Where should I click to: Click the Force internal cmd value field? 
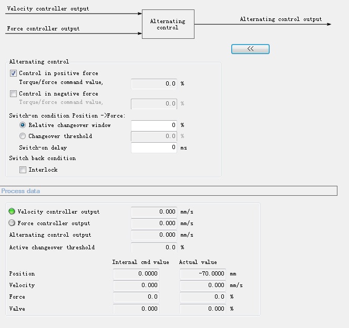136,297
